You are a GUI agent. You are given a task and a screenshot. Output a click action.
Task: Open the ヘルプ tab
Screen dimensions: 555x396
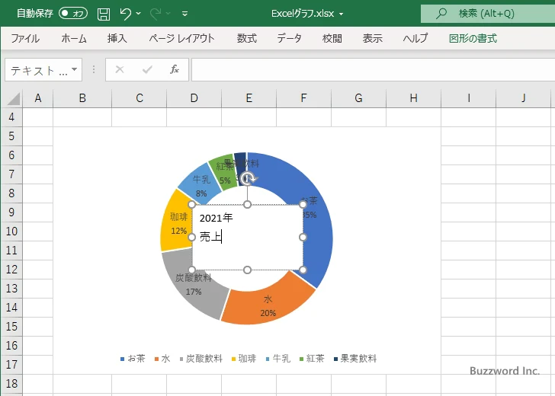pyautogui.click(x=415, y=38)
